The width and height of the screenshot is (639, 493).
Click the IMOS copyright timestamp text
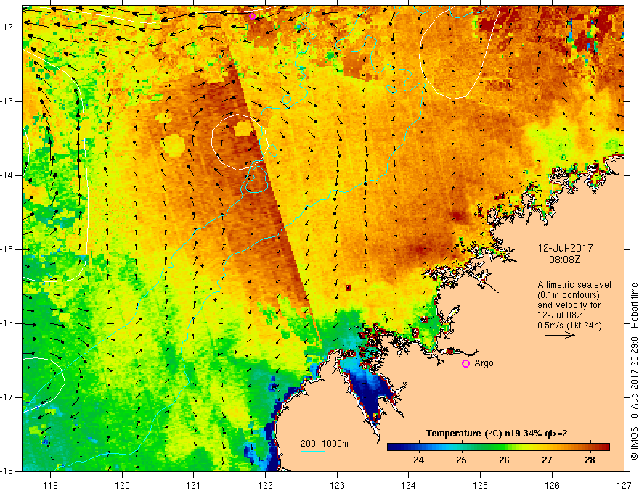tap(634, 372)
